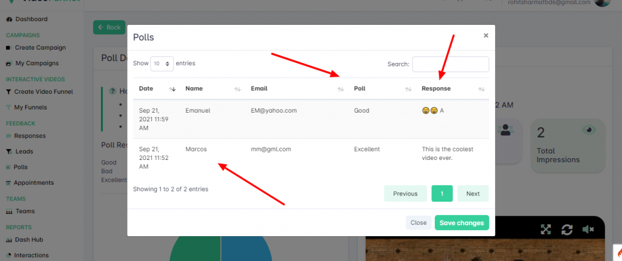Image resolution: width=622 pixels, height=261 pixels.
Task: Focus the Search input field
Action: pyautogui.click(x=451, y=64)
